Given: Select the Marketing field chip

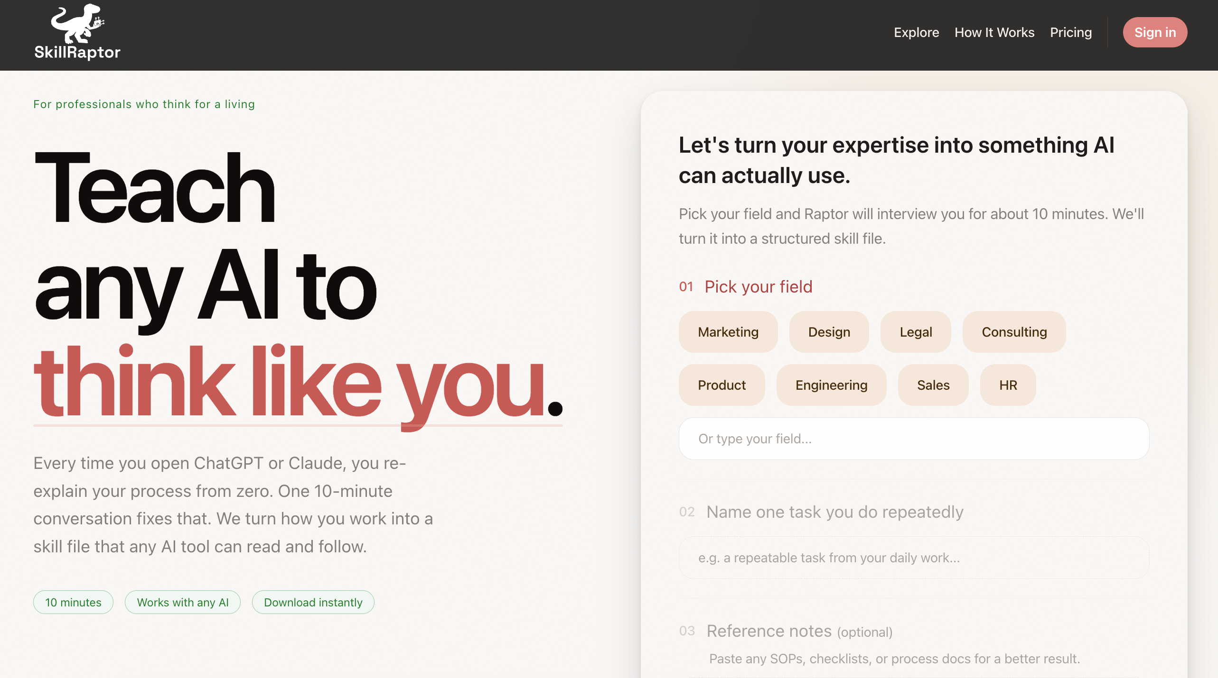Looking at the screenshot, I should pos(728,332).
